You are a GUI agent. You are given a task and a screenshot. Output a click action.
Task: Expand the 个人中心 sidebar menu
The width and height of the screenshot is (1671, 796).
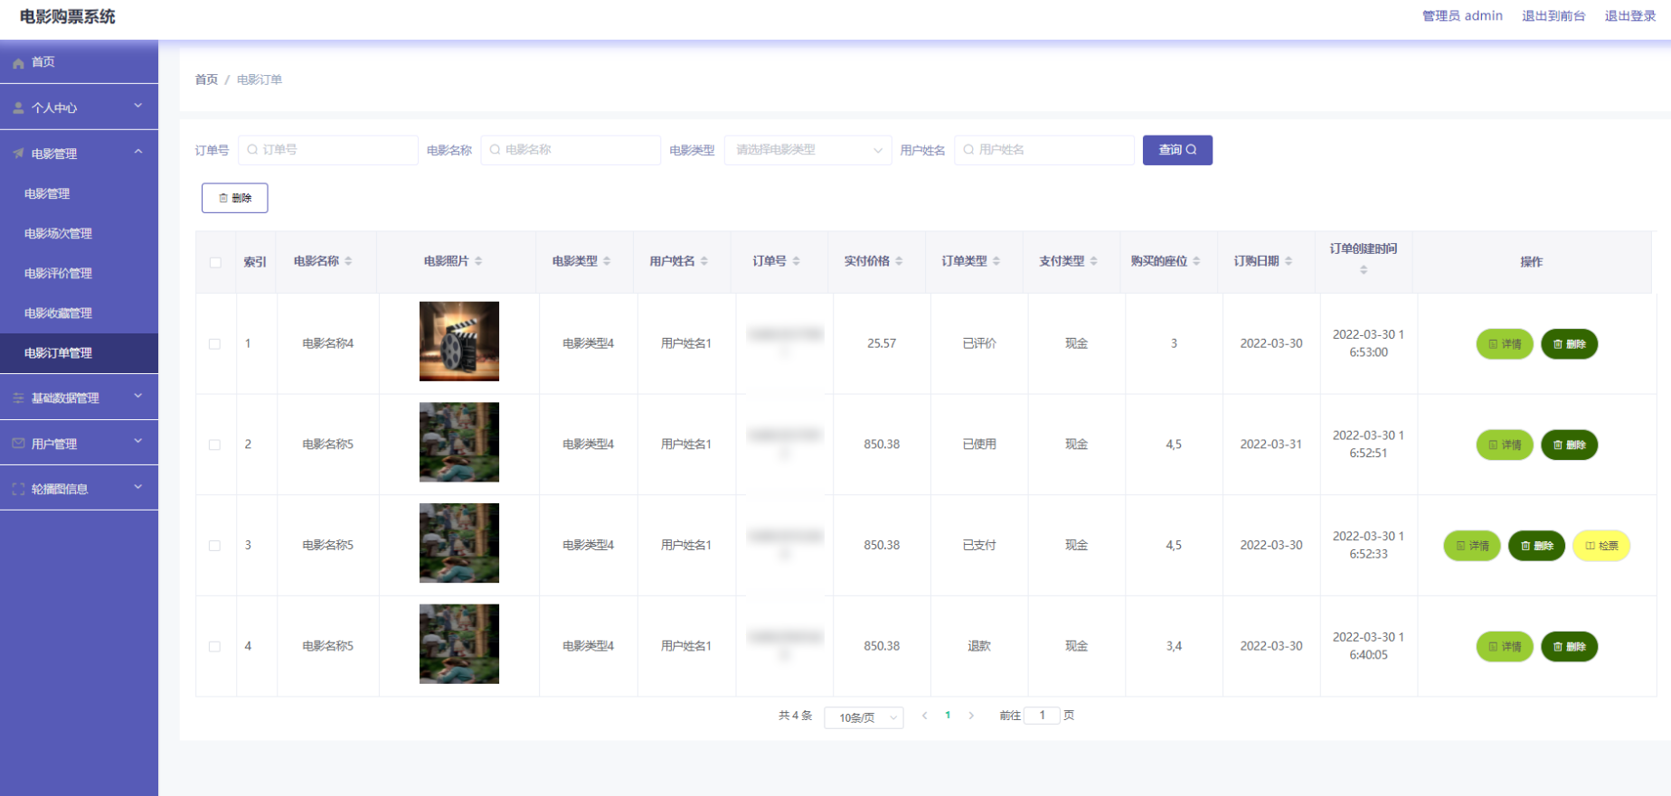tap(79, 108)
